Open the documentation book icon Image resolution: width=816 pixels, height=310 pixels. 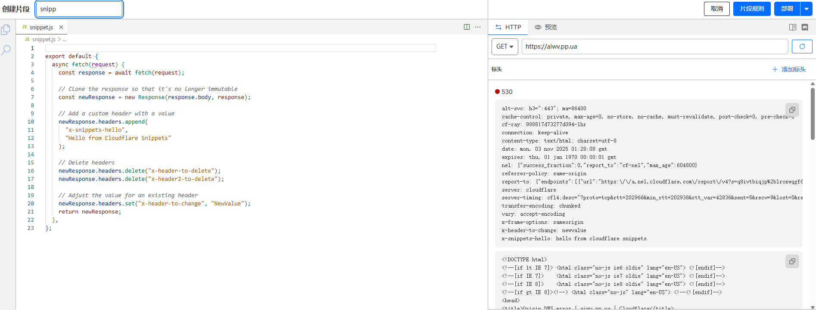pyautogui.click(x=792, y=27)
